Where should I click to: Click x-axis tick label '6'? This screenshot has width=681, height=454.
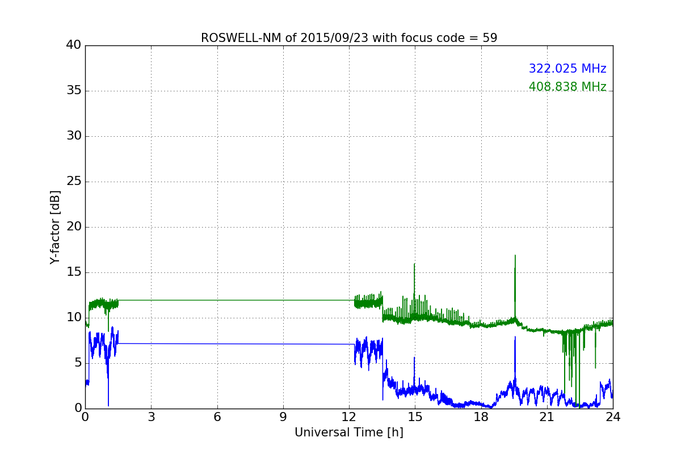point(217,417)
